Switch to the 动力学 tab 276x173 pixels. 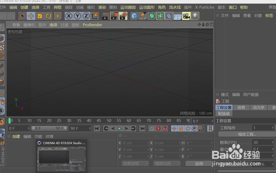pyautogui.click(x=259, y=107)
